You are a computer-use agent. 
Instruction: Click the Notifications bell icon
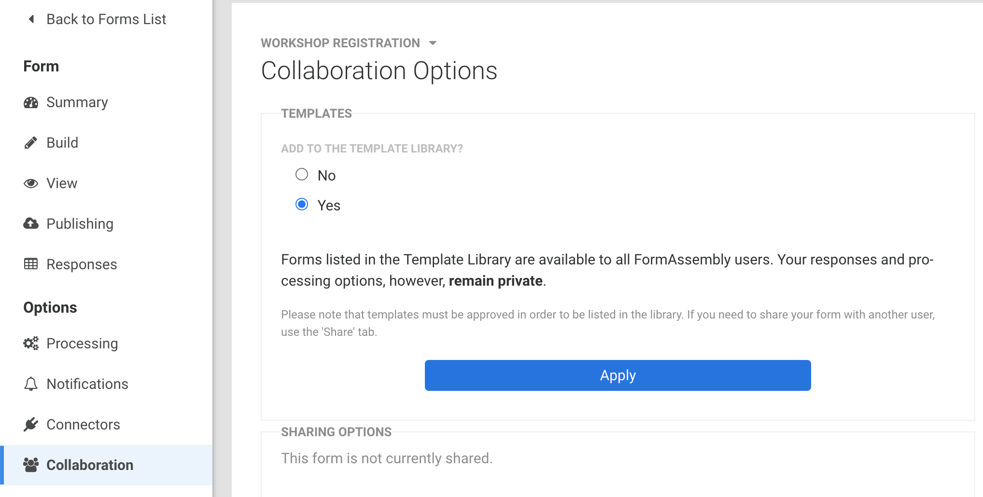(31, 384)
